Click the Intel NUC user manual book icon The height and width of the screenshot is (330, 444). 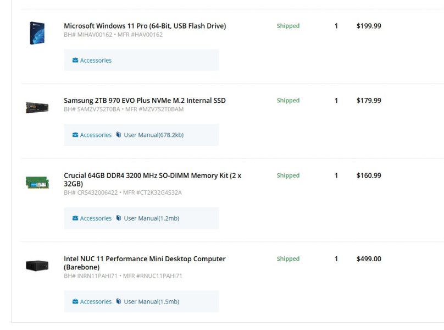tap(119, 301)
